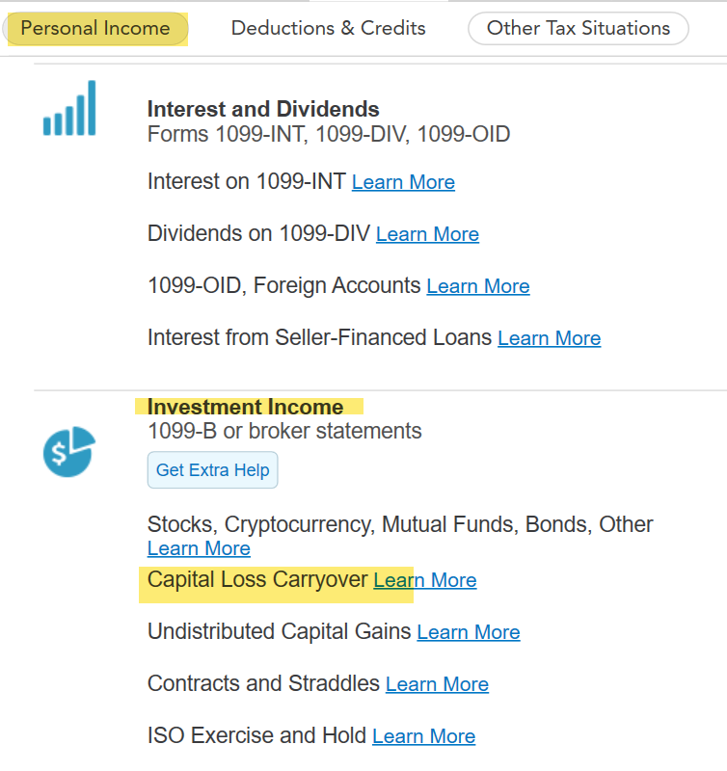Click Learn More beside Dividends on 1099-DIV
Image resolution: width=727 pixels, height=771 pixels.
click(427, 234)
